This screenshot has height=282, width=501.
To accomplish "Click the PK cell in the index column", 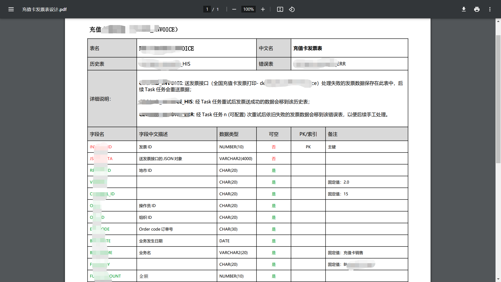I will tap(308, 147).
